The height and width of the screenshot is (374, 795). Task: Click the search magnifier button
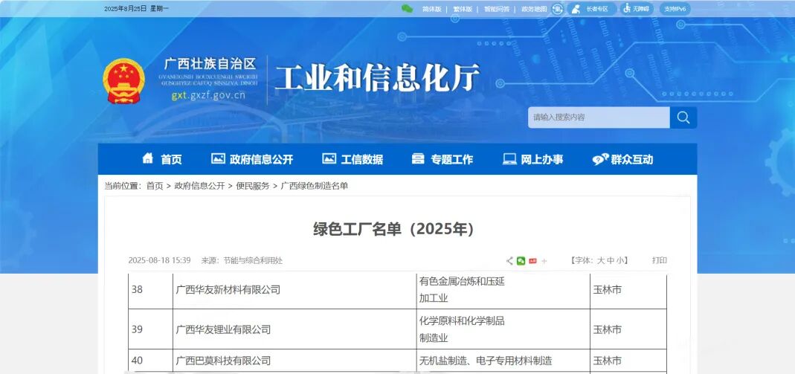(683, 117)
